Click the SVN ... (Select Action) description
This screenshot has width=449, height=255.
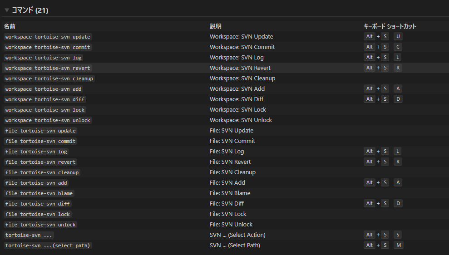click(x=237, y=235)
